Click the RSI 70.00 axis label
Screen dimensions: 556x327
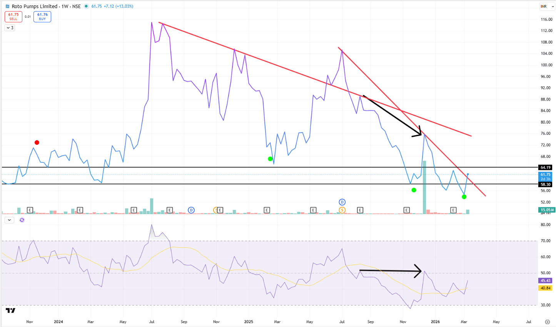546,241
